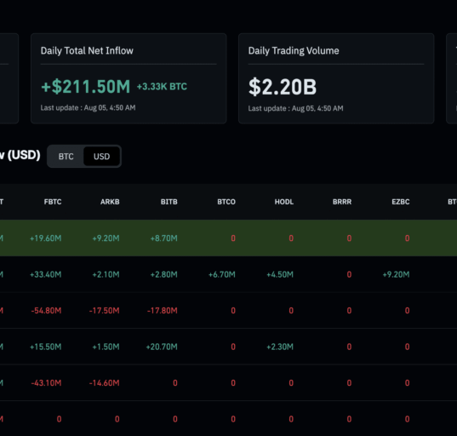The image size is (457, 436).
Task: Click the +3.33K BTC inflow label
Action: click(x=162, y=87)
